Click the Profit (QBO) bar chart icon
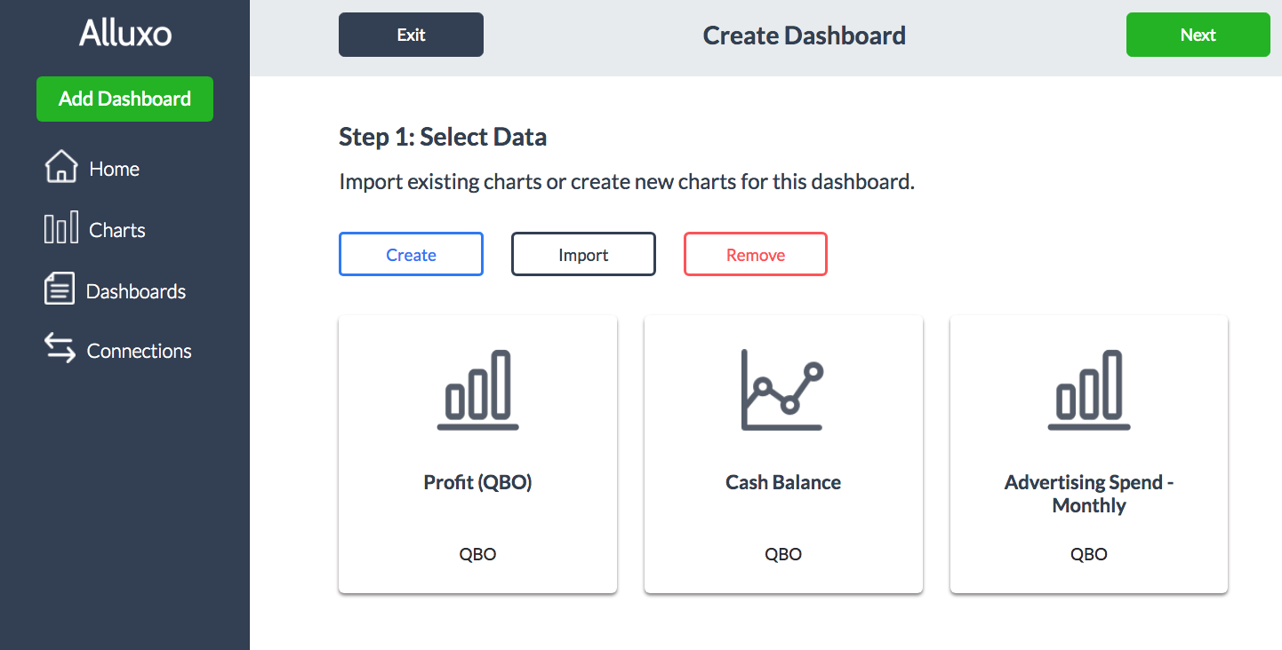The image size is (1282, 650). coord(478,391)
